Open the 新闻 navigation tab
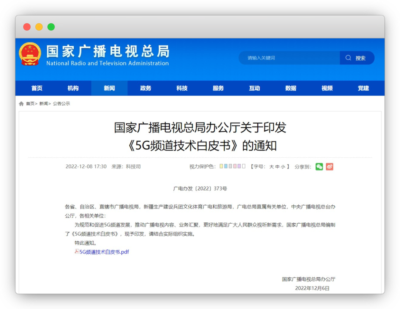 point(109,88)
